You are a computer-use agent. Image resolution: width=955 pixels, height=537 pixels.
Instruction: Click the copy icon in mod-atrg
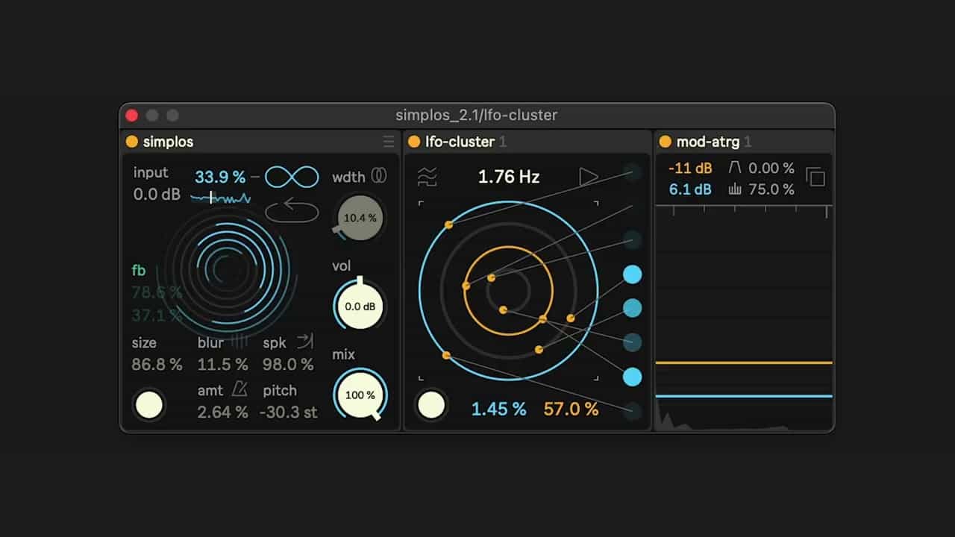[815, 178]
